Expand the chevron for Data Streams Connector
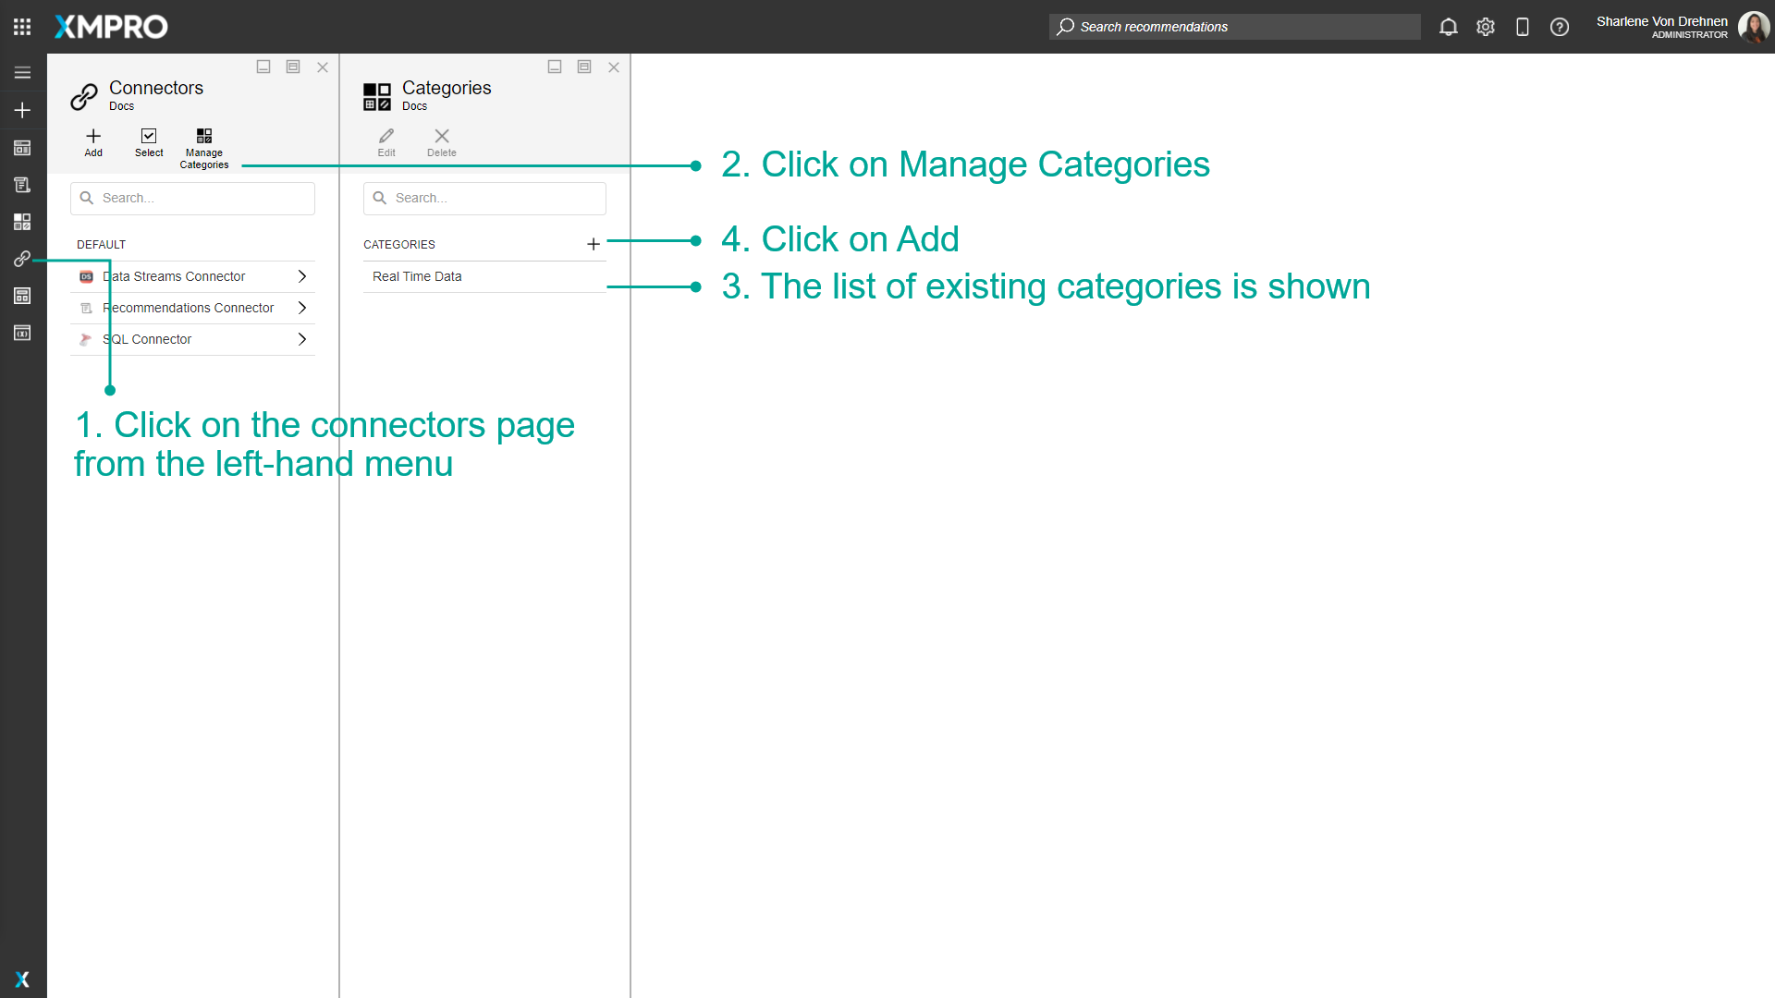Viewport: 1775px width, 998px height. 301,276
